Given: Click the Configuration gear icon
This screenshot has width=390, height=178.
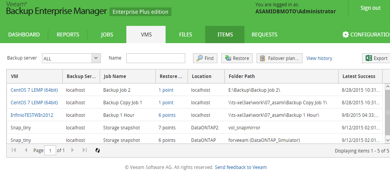Looking at the screenshot, I should coord(346,35).
